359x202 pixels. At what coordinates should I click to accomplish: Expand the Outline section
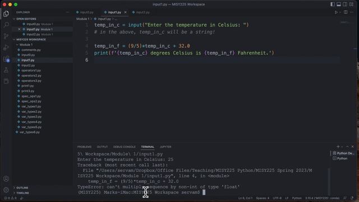coord(22,187)
